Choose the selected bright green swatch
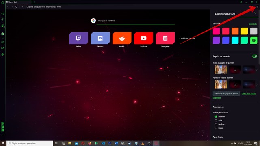 pos(253,41)
